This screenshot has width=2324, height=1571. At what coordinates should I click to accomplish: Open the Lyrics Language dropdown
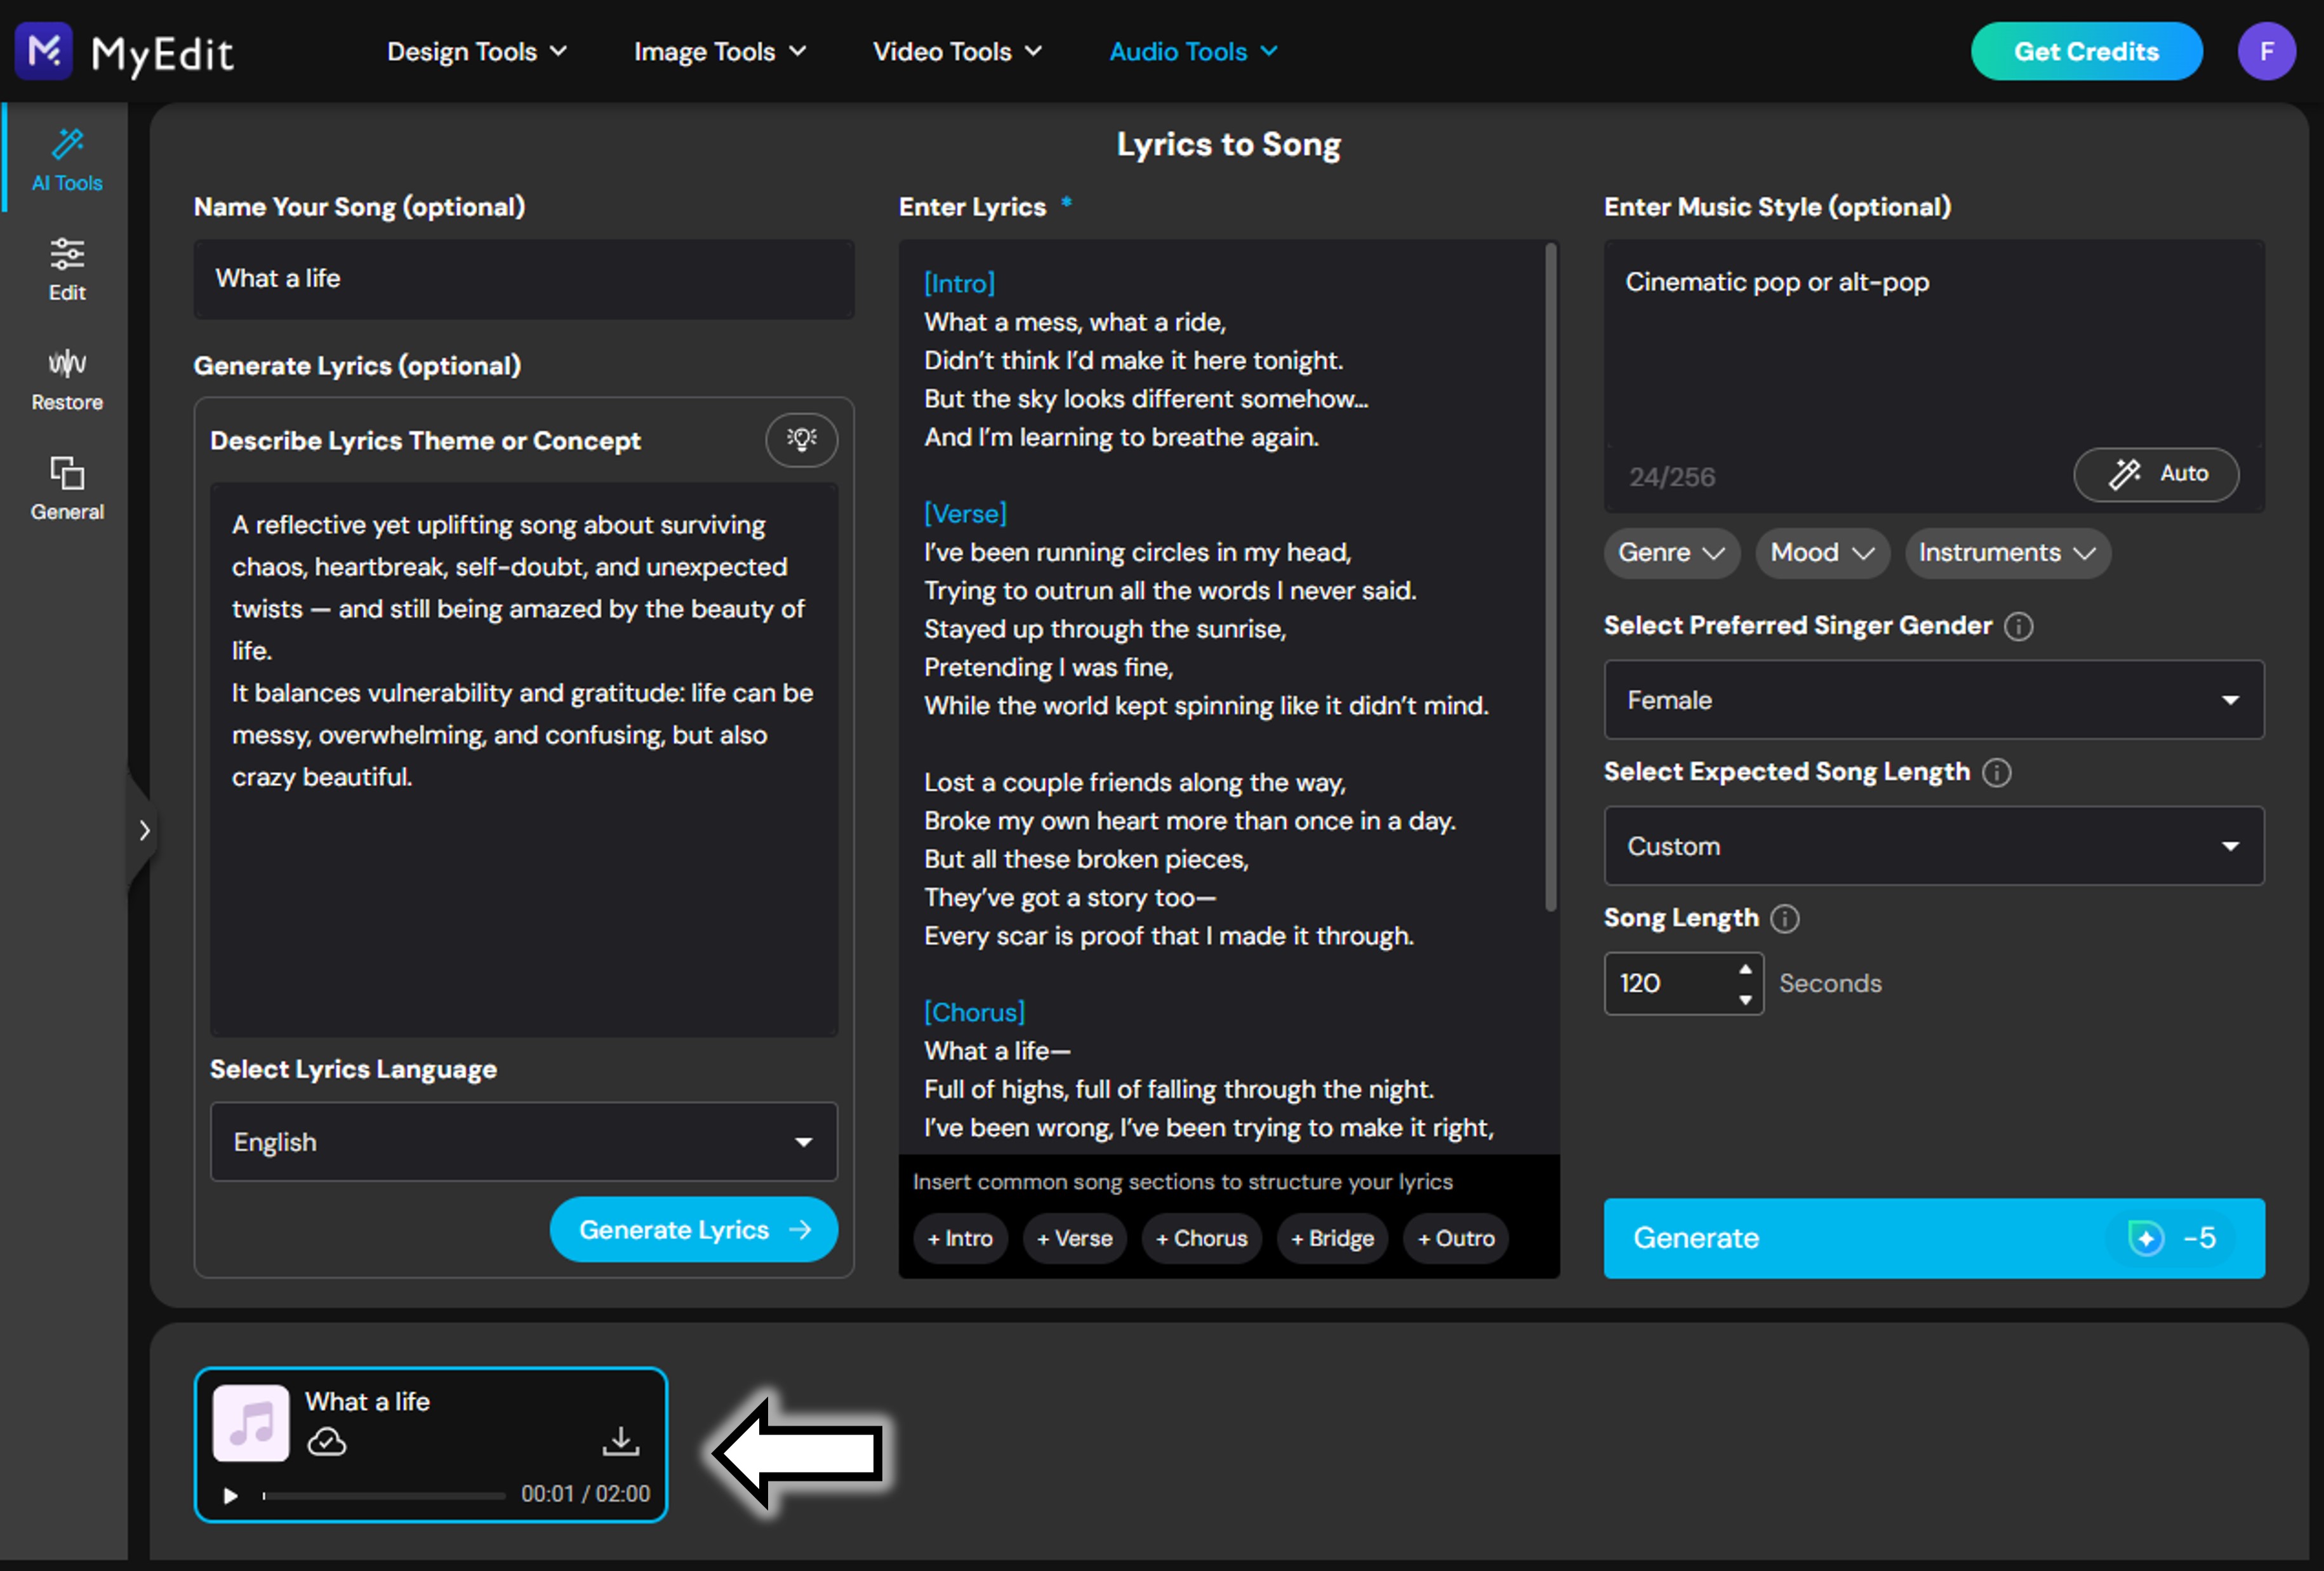pyautogui.click(x=523, y=1142)
